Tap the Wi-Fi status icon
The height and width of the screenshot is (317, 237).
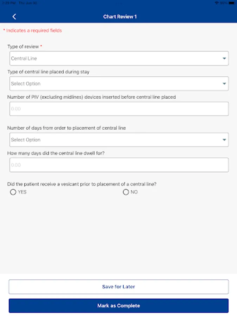coord(217,2)
